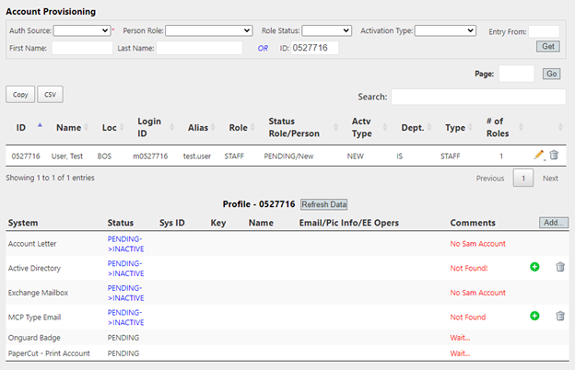The width and height of the screenshot is (575, 370).
Task: Open the Auth Source dropdown
Action: click(81, 30)
